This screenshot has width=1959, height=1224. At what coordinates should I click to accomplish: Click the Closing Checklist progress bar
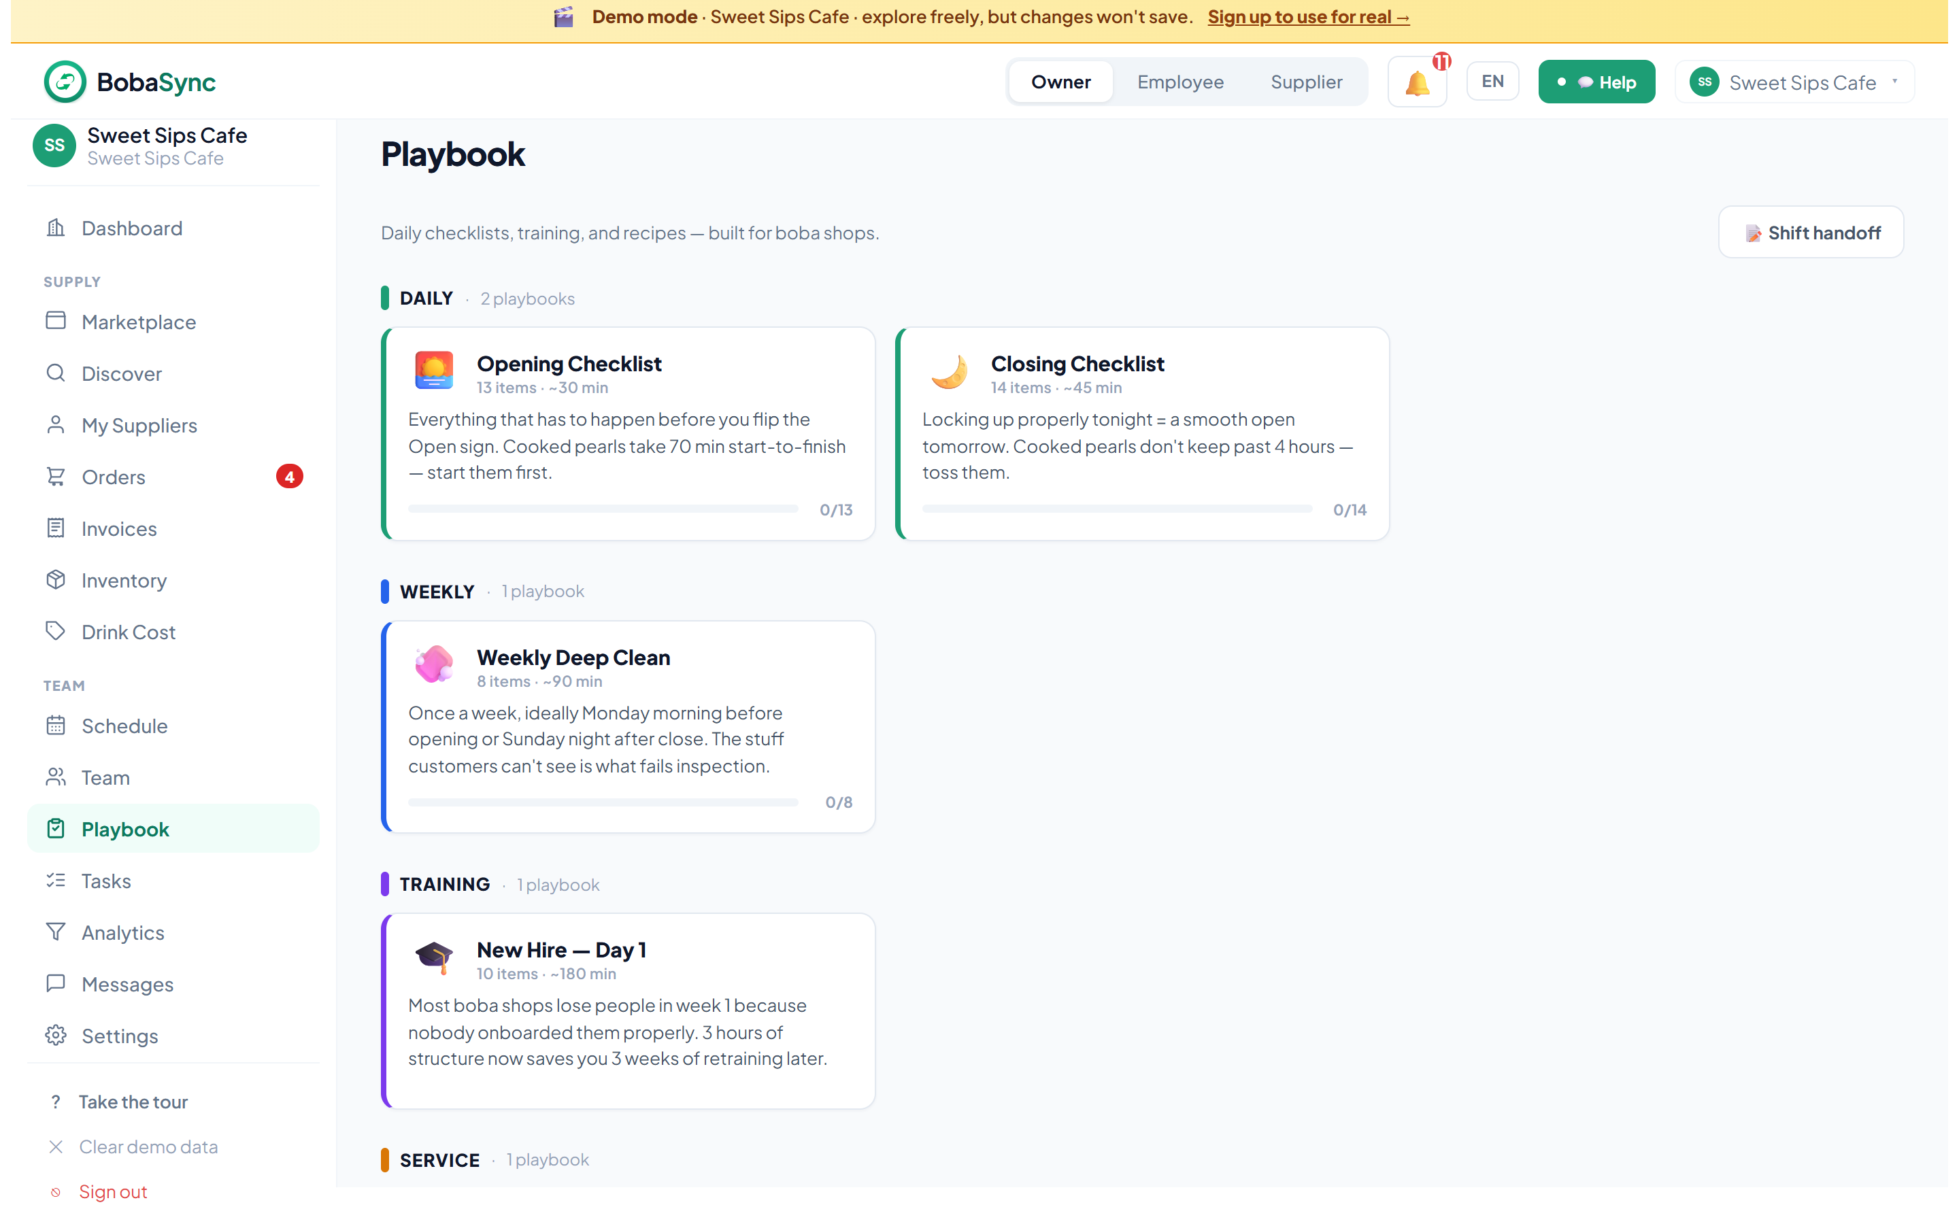point(1117,509)
